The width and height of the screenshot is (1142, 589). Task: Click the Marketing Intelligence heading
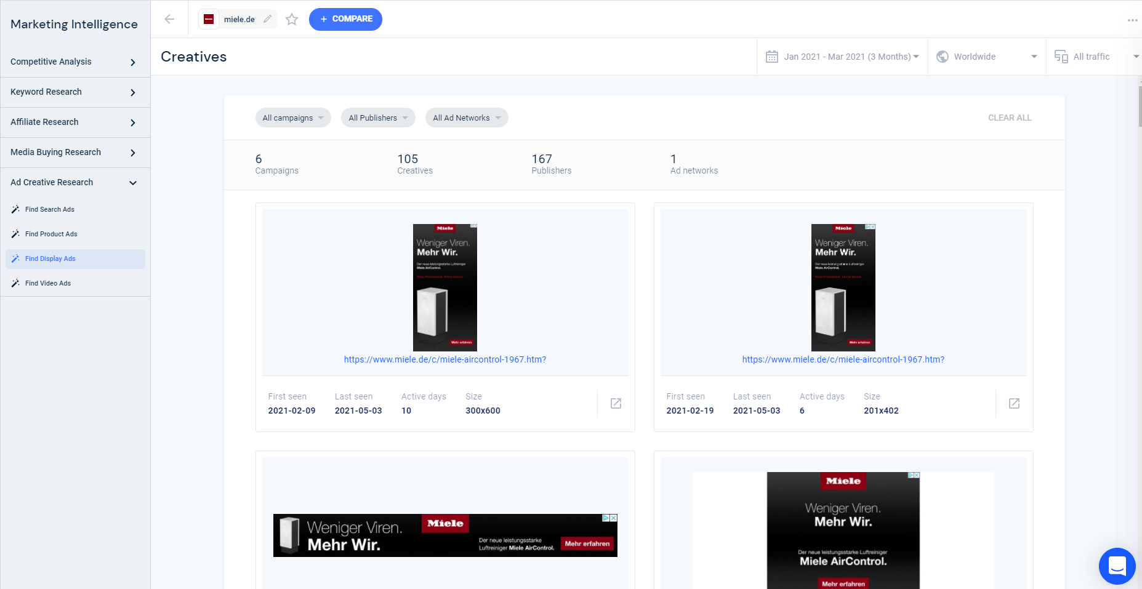click(x=74, y=24)
